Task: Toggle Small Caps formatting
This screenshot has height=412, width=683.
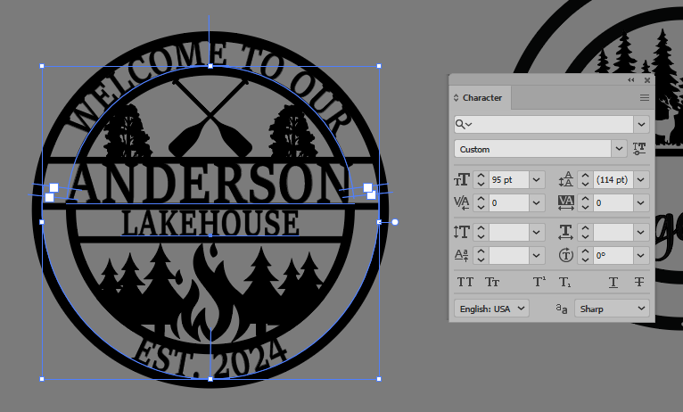Action: pyautogui.click(x=492, y=282)
